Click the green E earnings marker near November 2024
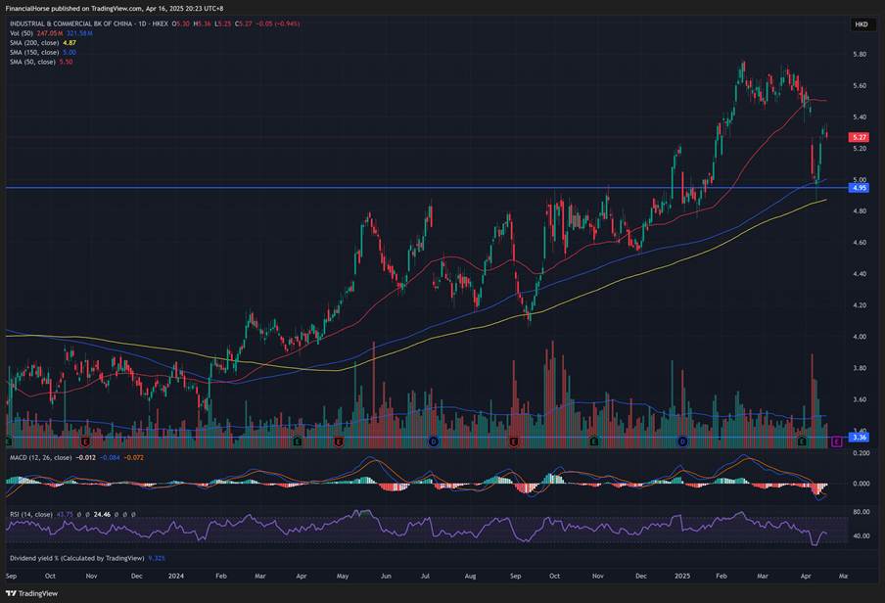This screenshot has height=603, width=885. (x=594, y=441)
